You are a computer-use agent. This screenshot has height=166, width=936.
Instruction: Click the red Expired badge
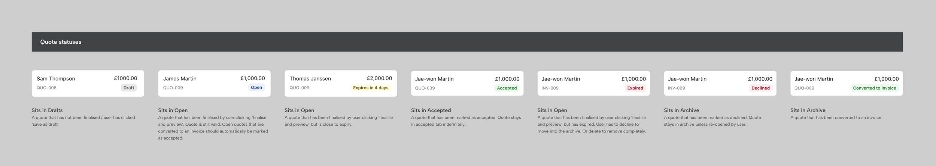click(635, 88)
